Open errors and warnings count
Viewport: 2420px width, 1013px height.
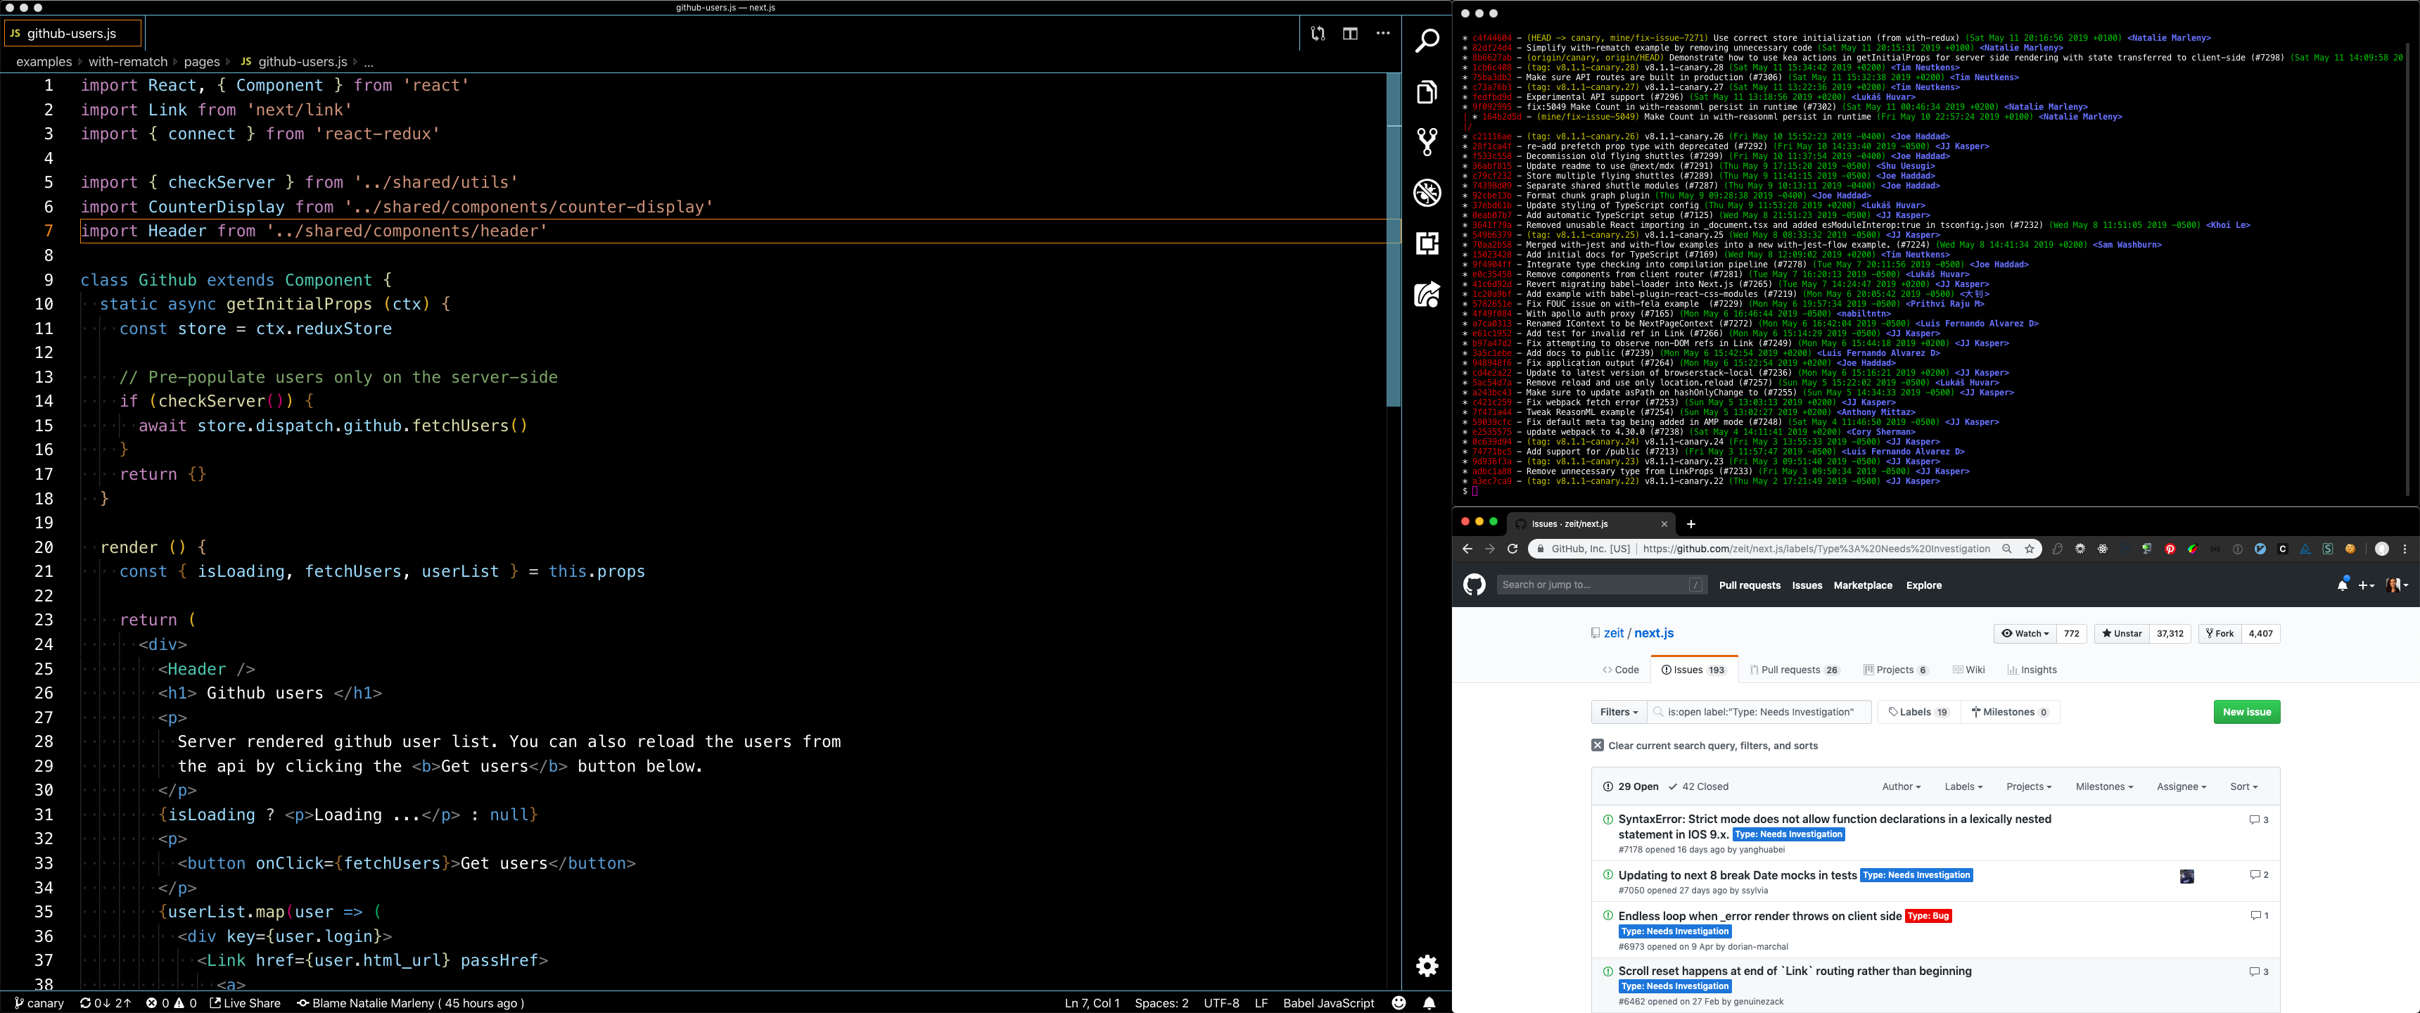[171, 1002]
